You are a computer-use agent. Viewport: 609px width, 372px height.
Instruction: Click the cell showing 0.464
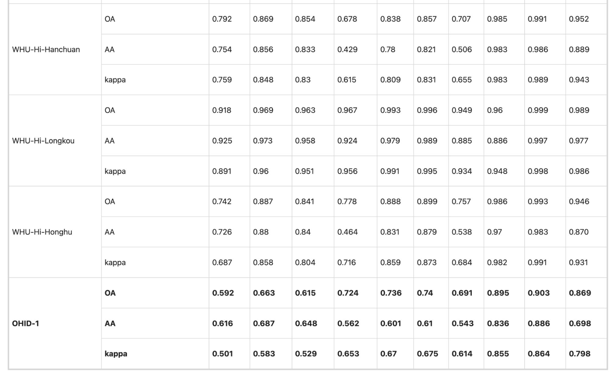tap(355, 232)
